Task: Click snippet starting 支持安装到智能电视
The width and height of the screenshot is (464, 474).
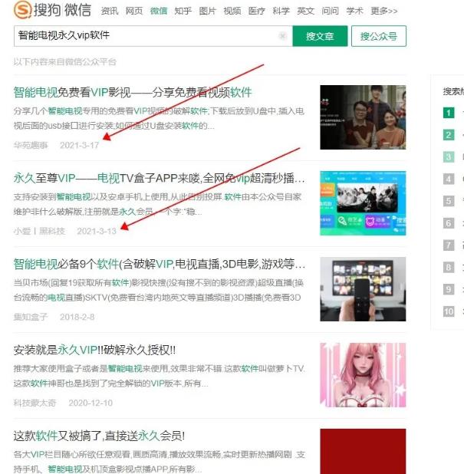Action: coord(157,204)
